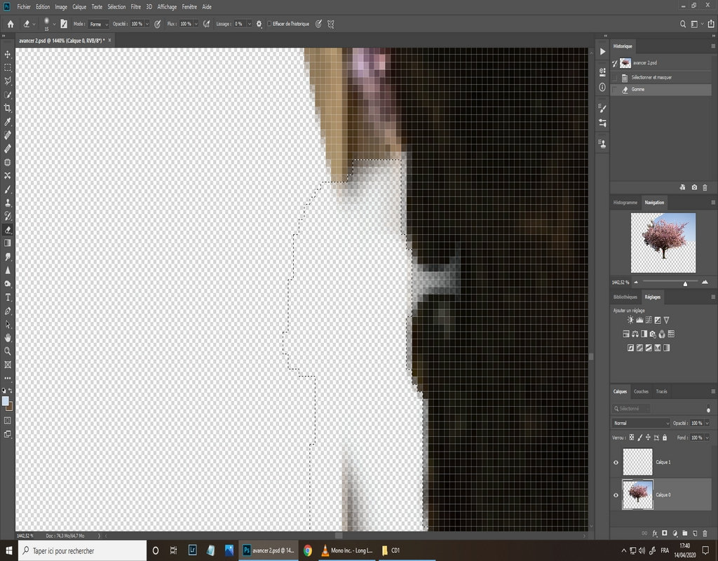Viewport: 718px width, 561px height.
Task: Toggle layer filtering switch
Action: pyautogui.click(x=708, y=409)
